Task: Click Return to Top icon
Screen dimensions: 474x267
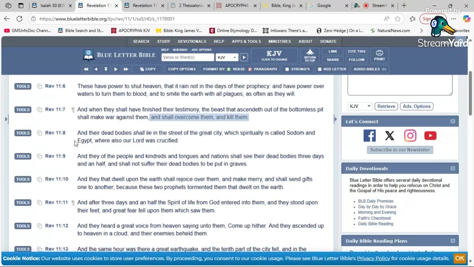Action: [310, 55]
